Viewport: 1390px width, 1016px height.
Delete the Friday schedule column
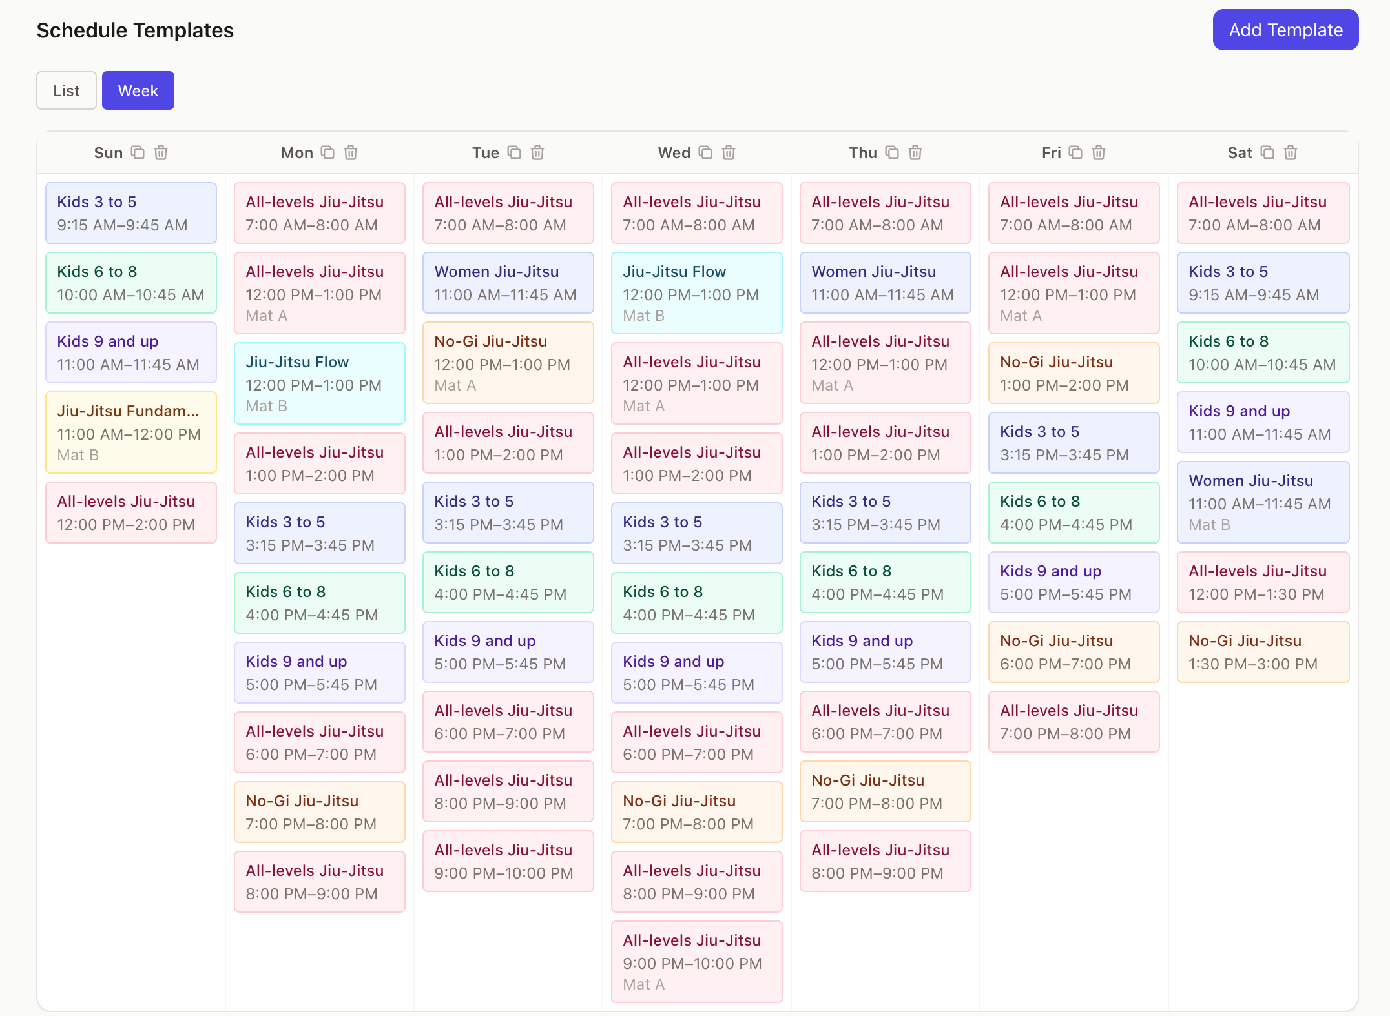1099,152
